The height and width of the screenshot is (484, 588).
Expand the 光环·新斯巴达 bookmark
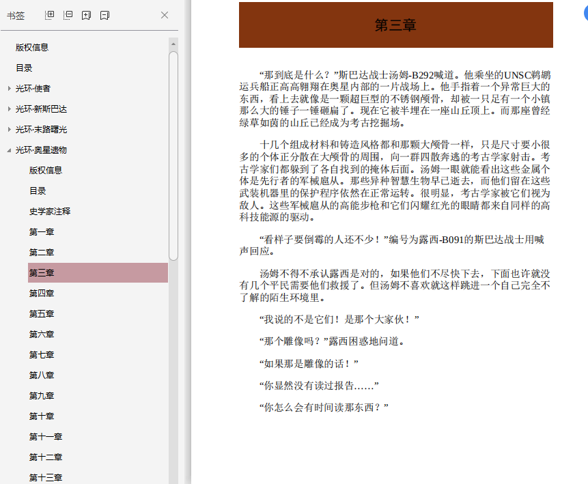point(10,109)
